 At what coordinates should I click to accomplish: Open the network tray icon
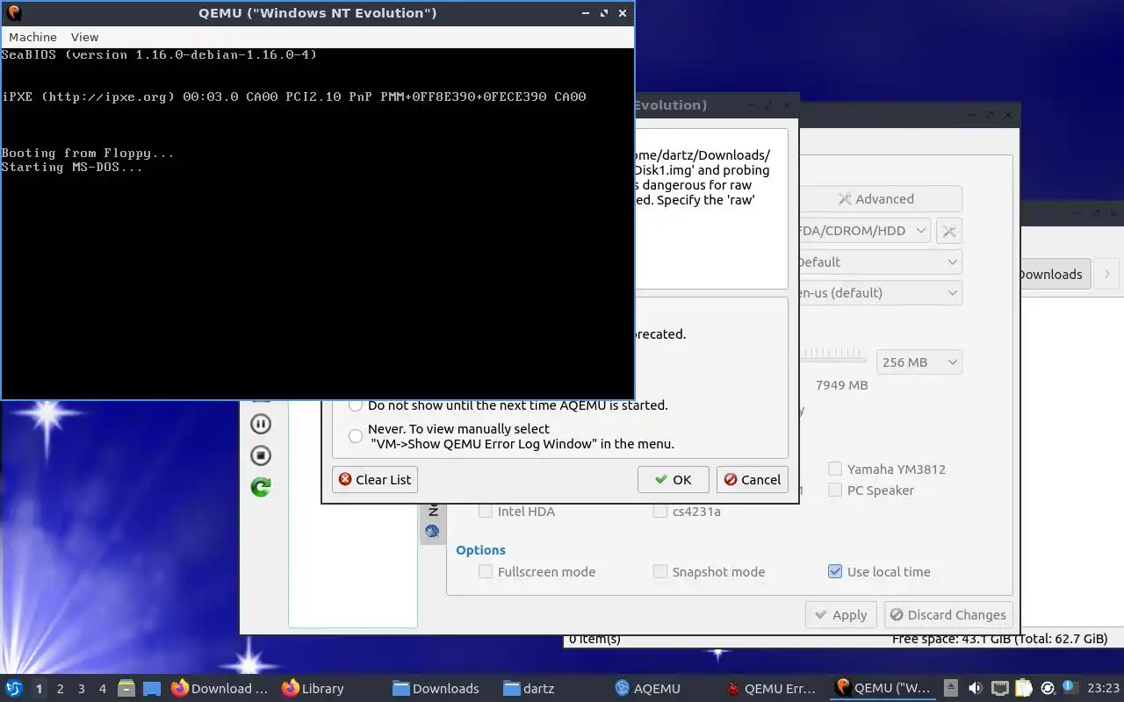click(x=999, y=688)
